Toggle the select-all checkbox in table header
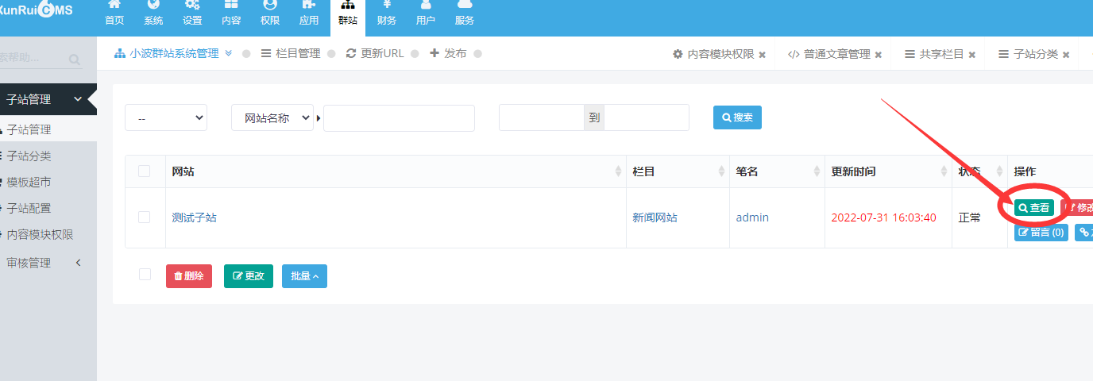Viewport: 1093px width, 381px height. pos(144,171)
